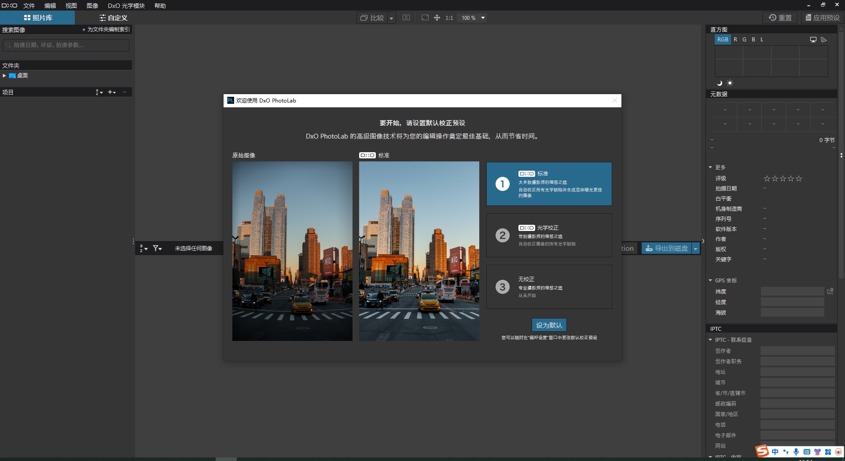Toggle the highlight clipping sun icon
Image resolution: width=845 pixels, height=461 pixels.
tap(730, 83)
